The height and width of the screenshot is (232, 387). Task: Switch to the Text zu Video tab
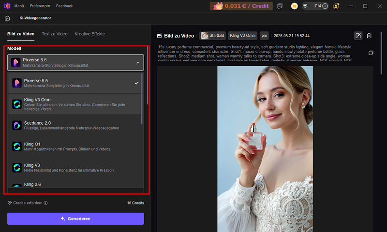pos(55,34)
